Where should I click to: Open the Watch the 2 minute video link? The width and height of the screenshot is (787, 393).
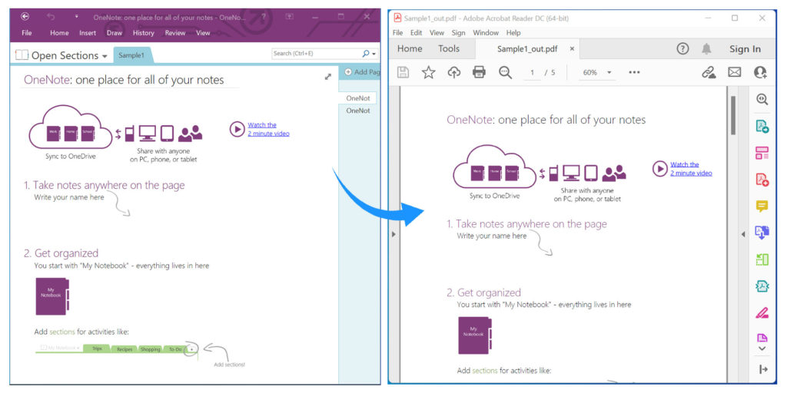pos(267,129)
